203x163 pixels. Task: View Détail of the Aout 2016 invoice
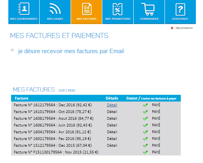pyautogui.click(x=112, y=119)
